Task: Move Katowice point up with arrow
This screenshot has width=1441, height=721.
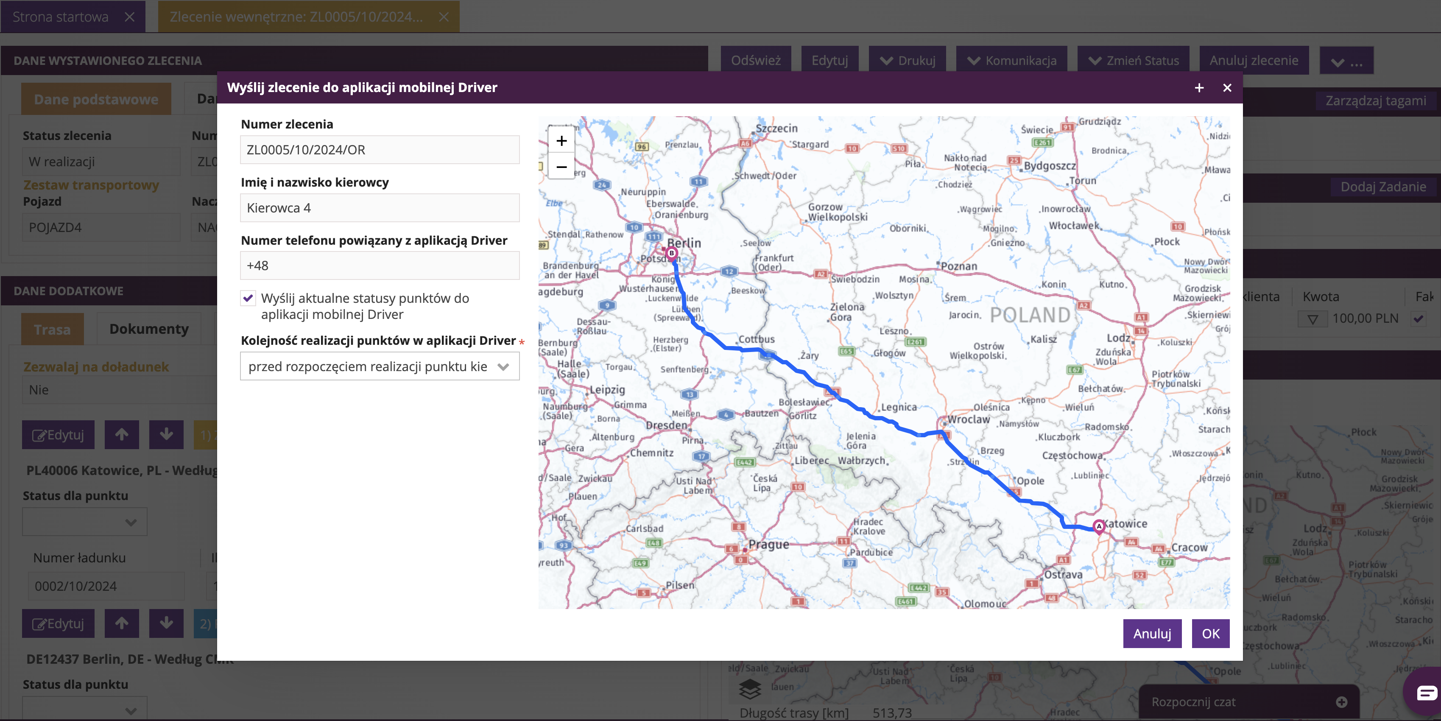Action: click(x=121, y=435)
